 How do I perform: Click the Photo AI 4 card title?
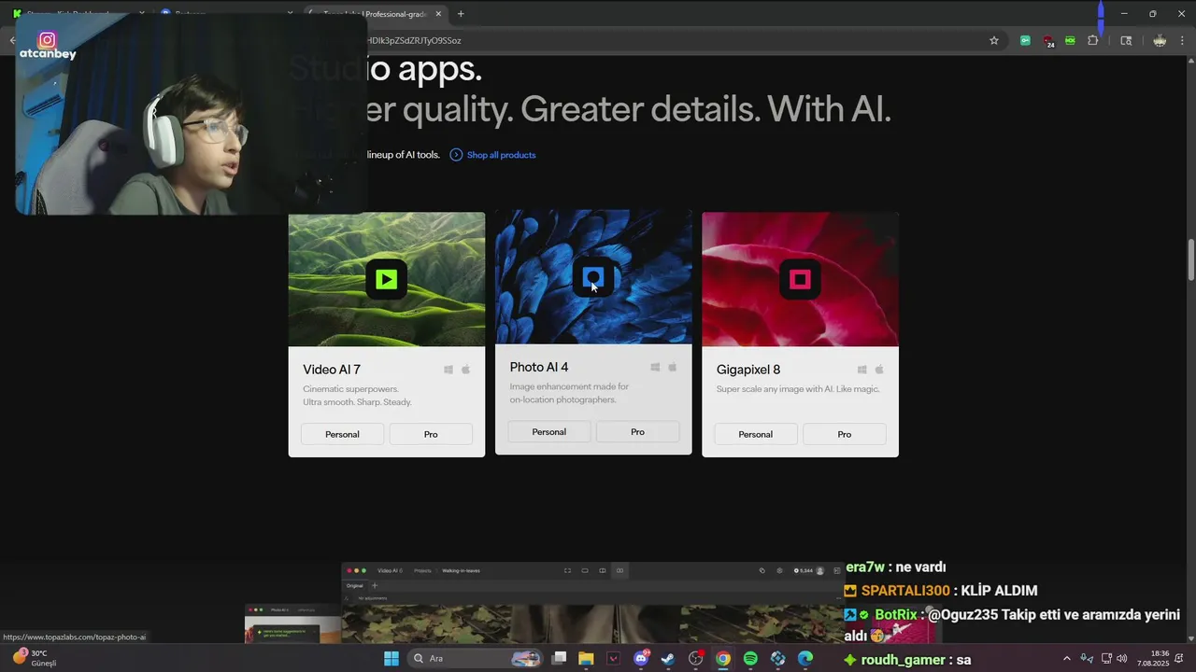pyautogui.click(x=539, y=367)
